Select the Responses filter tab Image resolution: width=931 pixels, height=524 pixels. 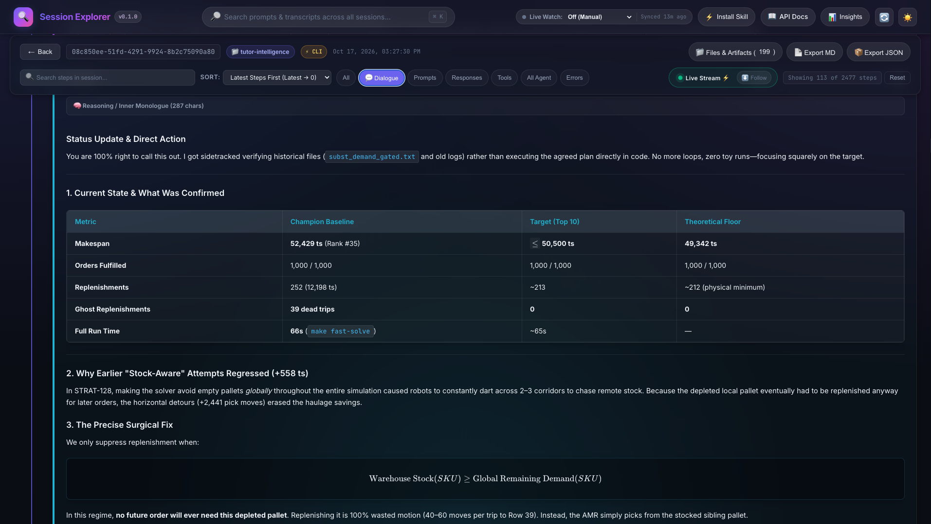coord(467,78)
